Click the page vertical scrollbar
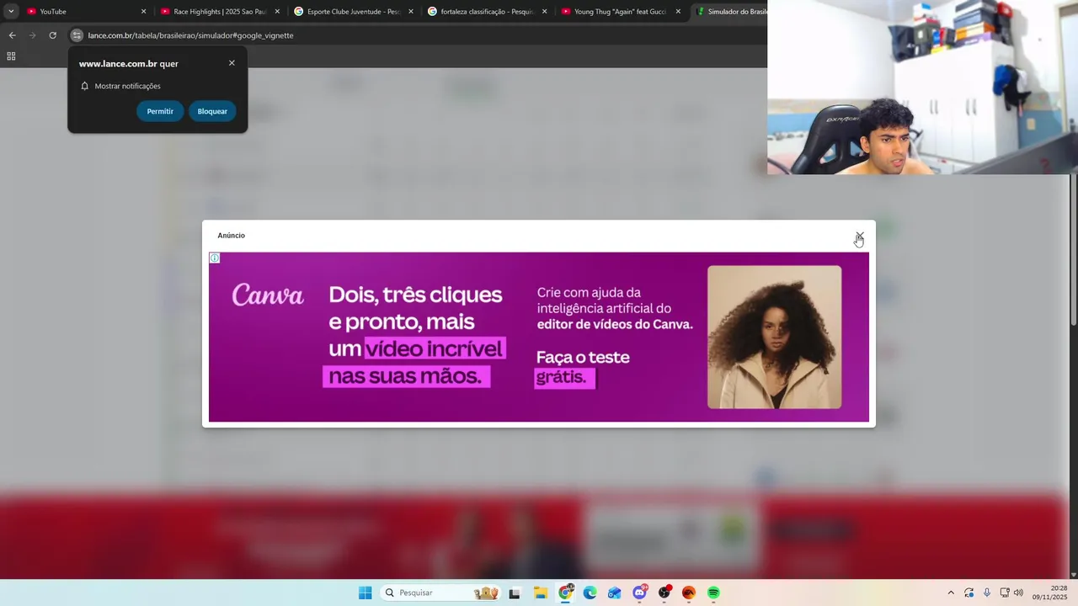Screen dimensions: 1078x606 click(x=1074, y=250)
